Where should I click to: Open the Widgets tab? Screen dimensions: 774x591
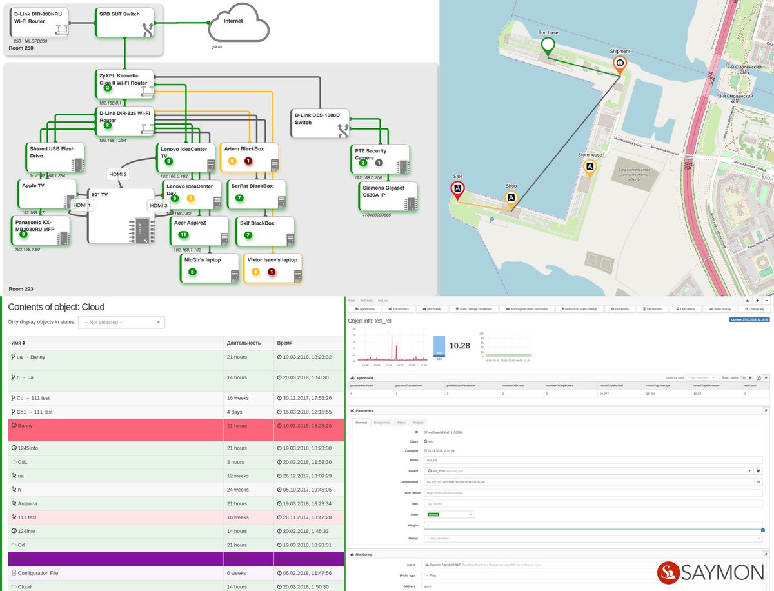(x=418, y=423)
